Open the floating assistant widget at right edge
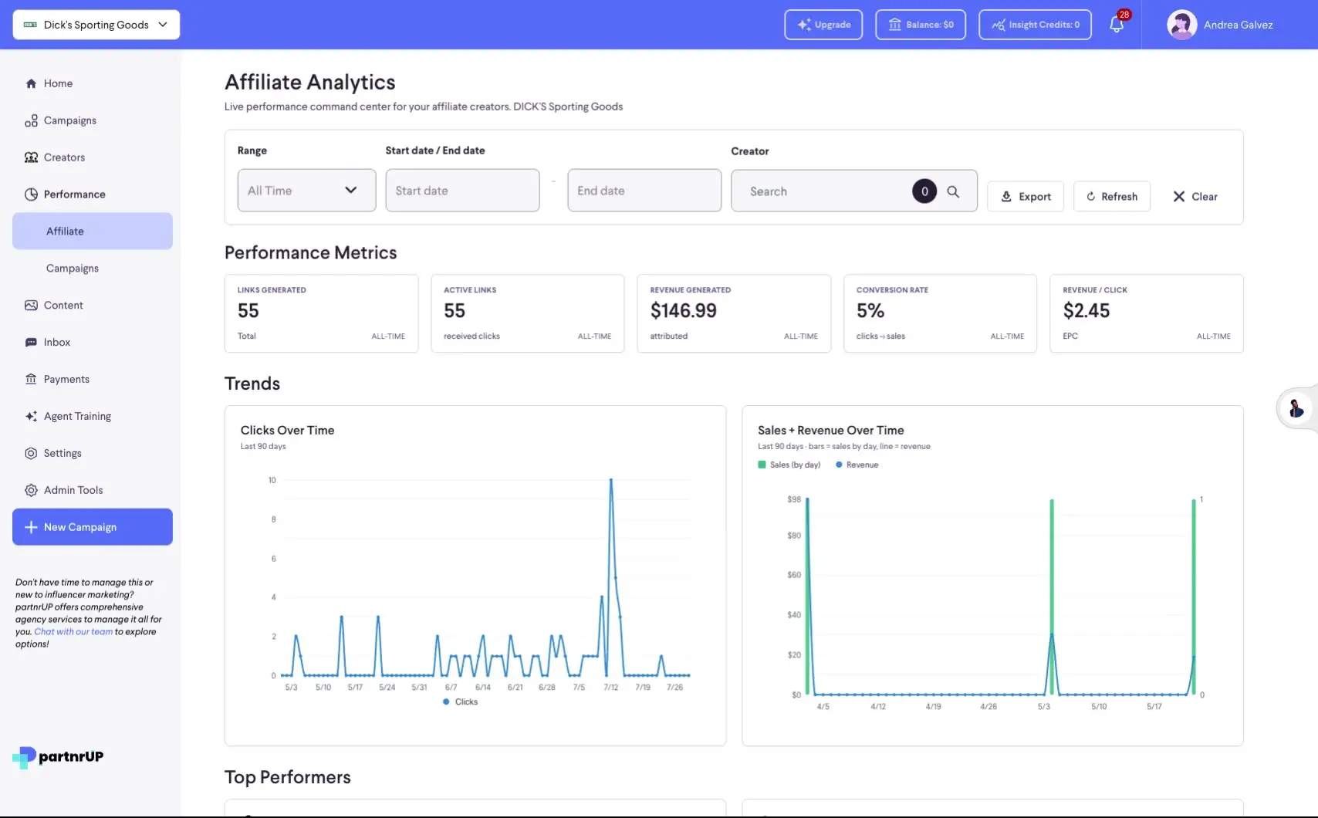Viewport: 1318px width, 818px height. click(x=1296, y=407)
